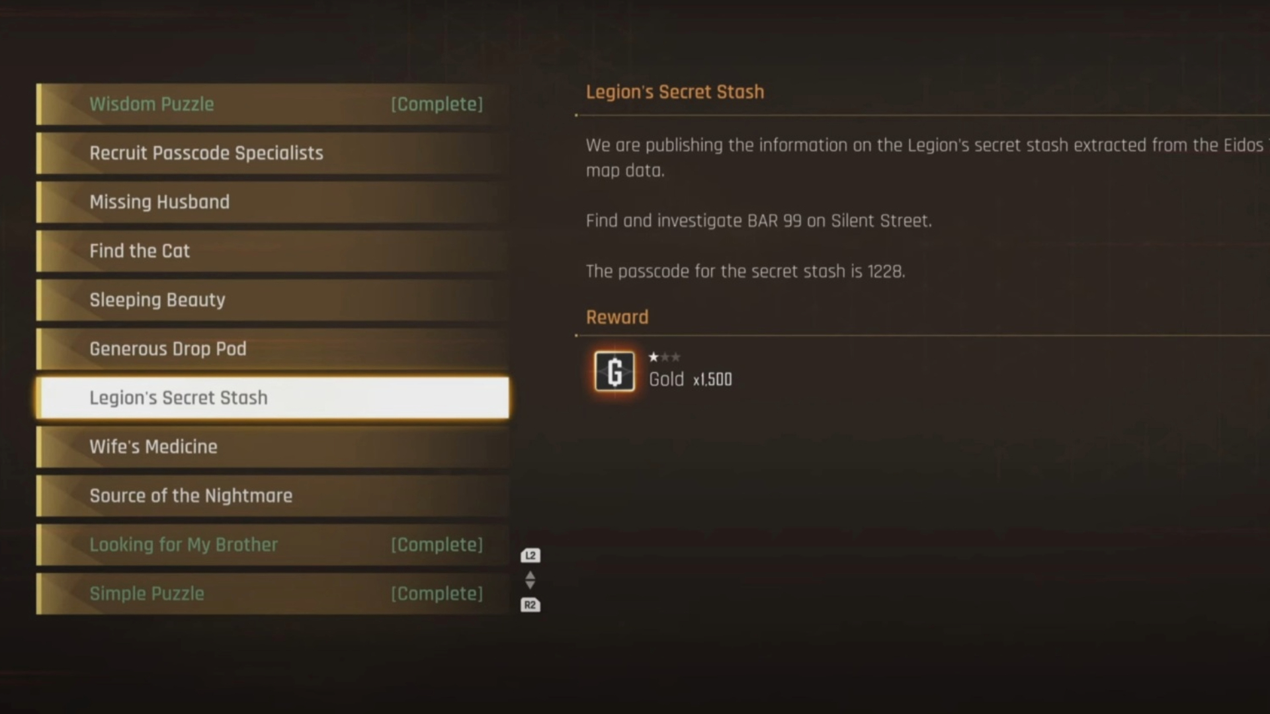Click the R2 scroll-down button icon
1270x714 pixels.
pyautogui.click(x=530, y=605)
